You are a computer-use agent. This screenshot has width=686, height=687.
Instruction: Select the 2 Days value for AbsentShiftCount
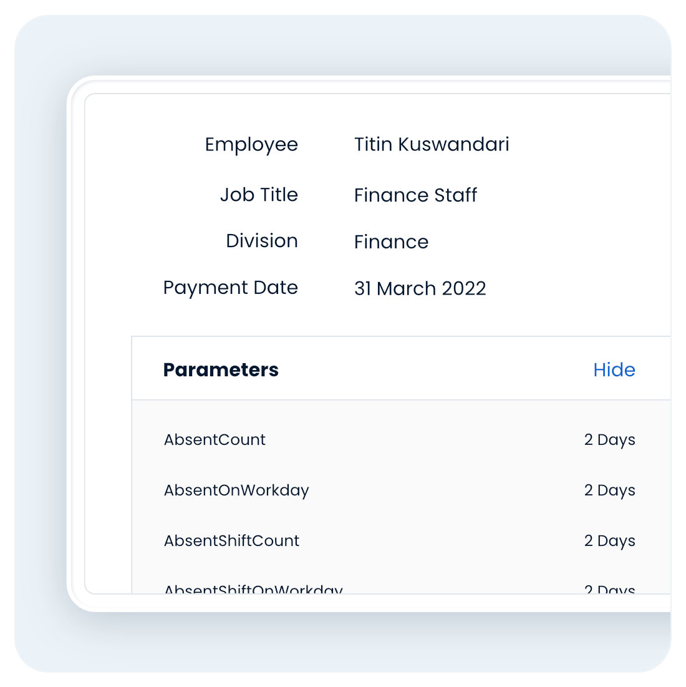pos(609,541)
